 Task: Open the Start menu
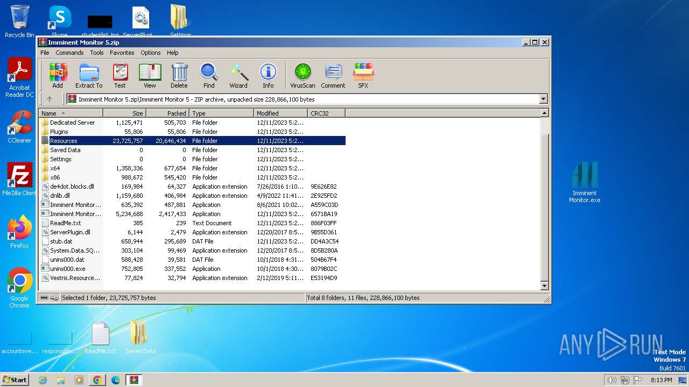pyautogui.click(x=15, y=379)
